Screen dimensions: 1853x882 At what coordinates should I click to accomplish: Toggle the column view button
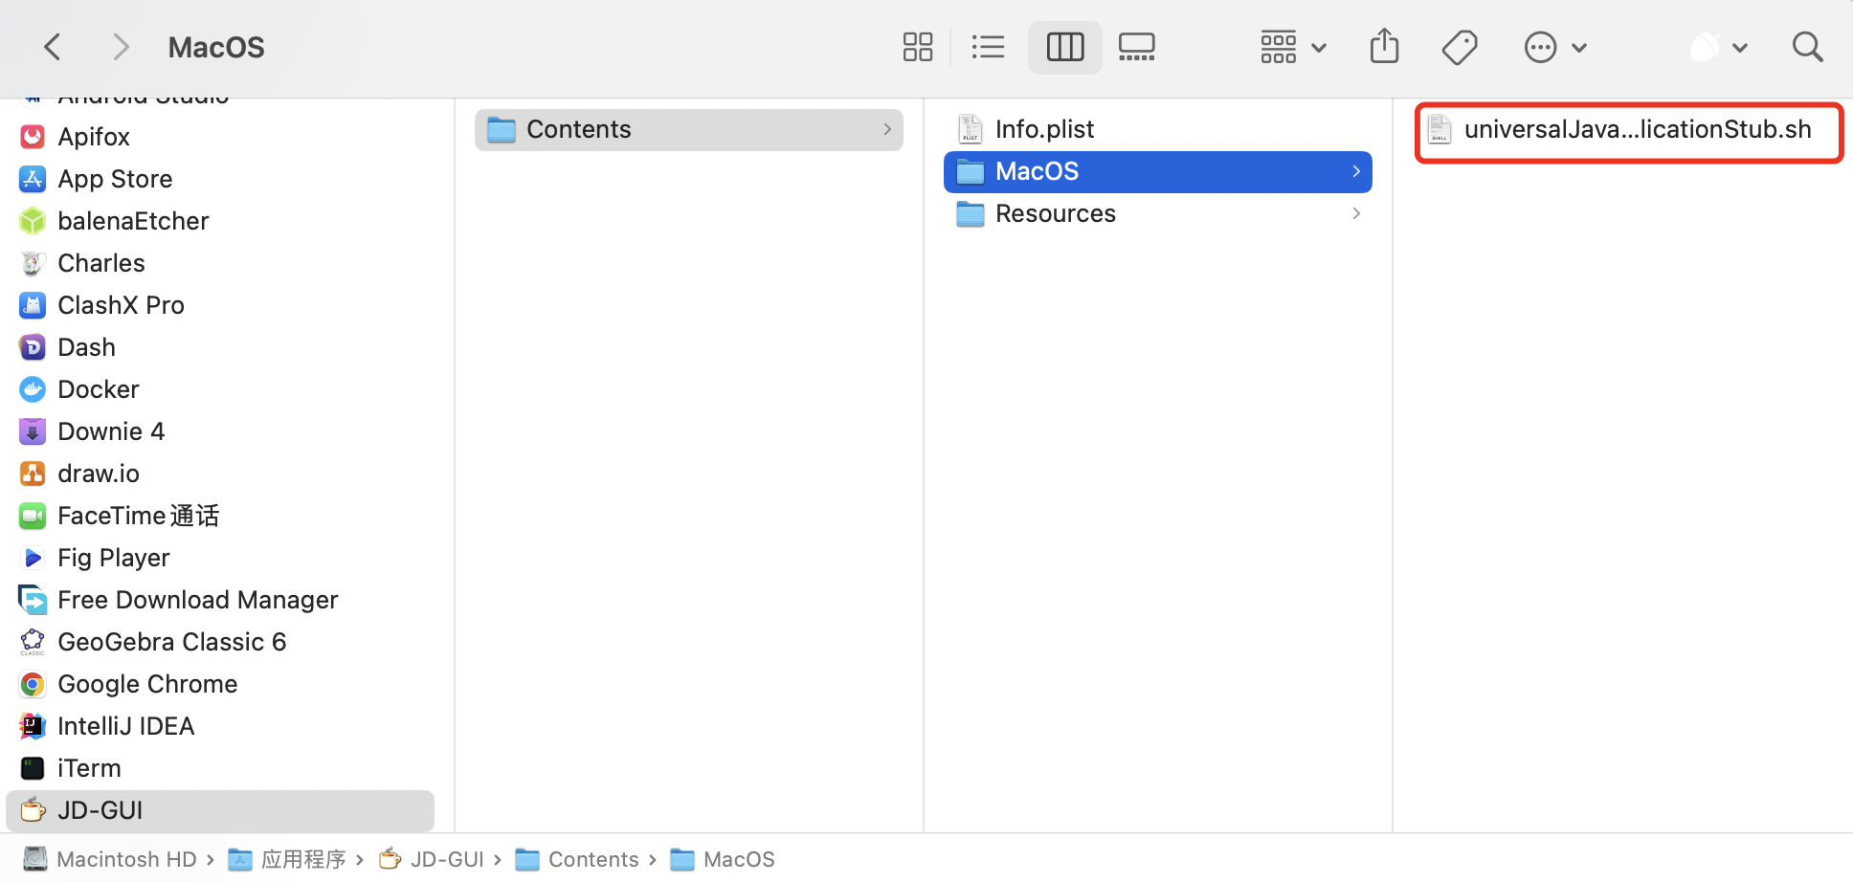coord(1065,47)
